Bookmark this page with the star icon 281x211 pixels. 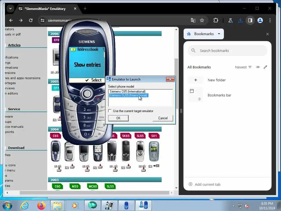pyautogui.click(x=202, y=20)
